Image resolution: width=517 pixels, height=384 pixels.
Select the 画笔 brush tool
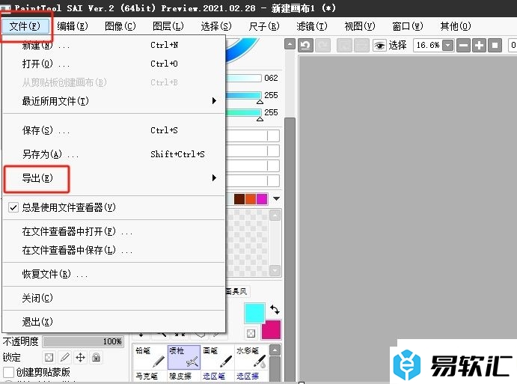pos(217,357)
